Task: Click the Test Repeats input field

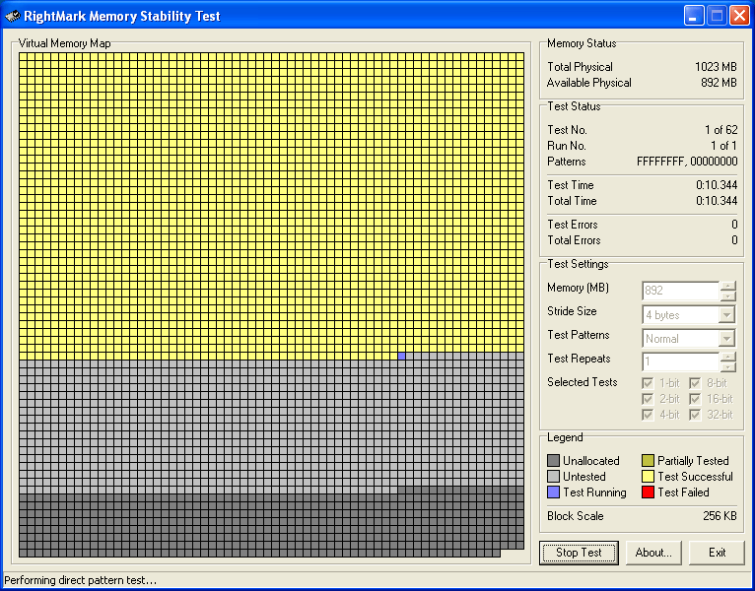Action: [681, 361]
